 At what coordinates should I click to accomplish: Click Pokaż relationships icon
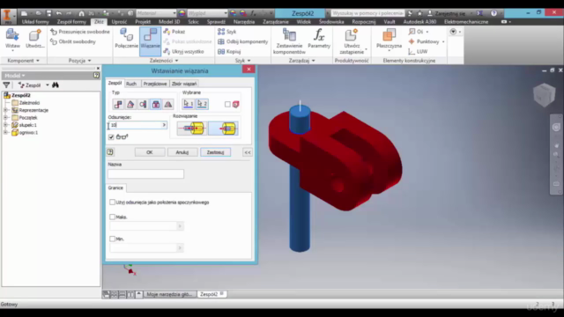(x=174, y=32)
